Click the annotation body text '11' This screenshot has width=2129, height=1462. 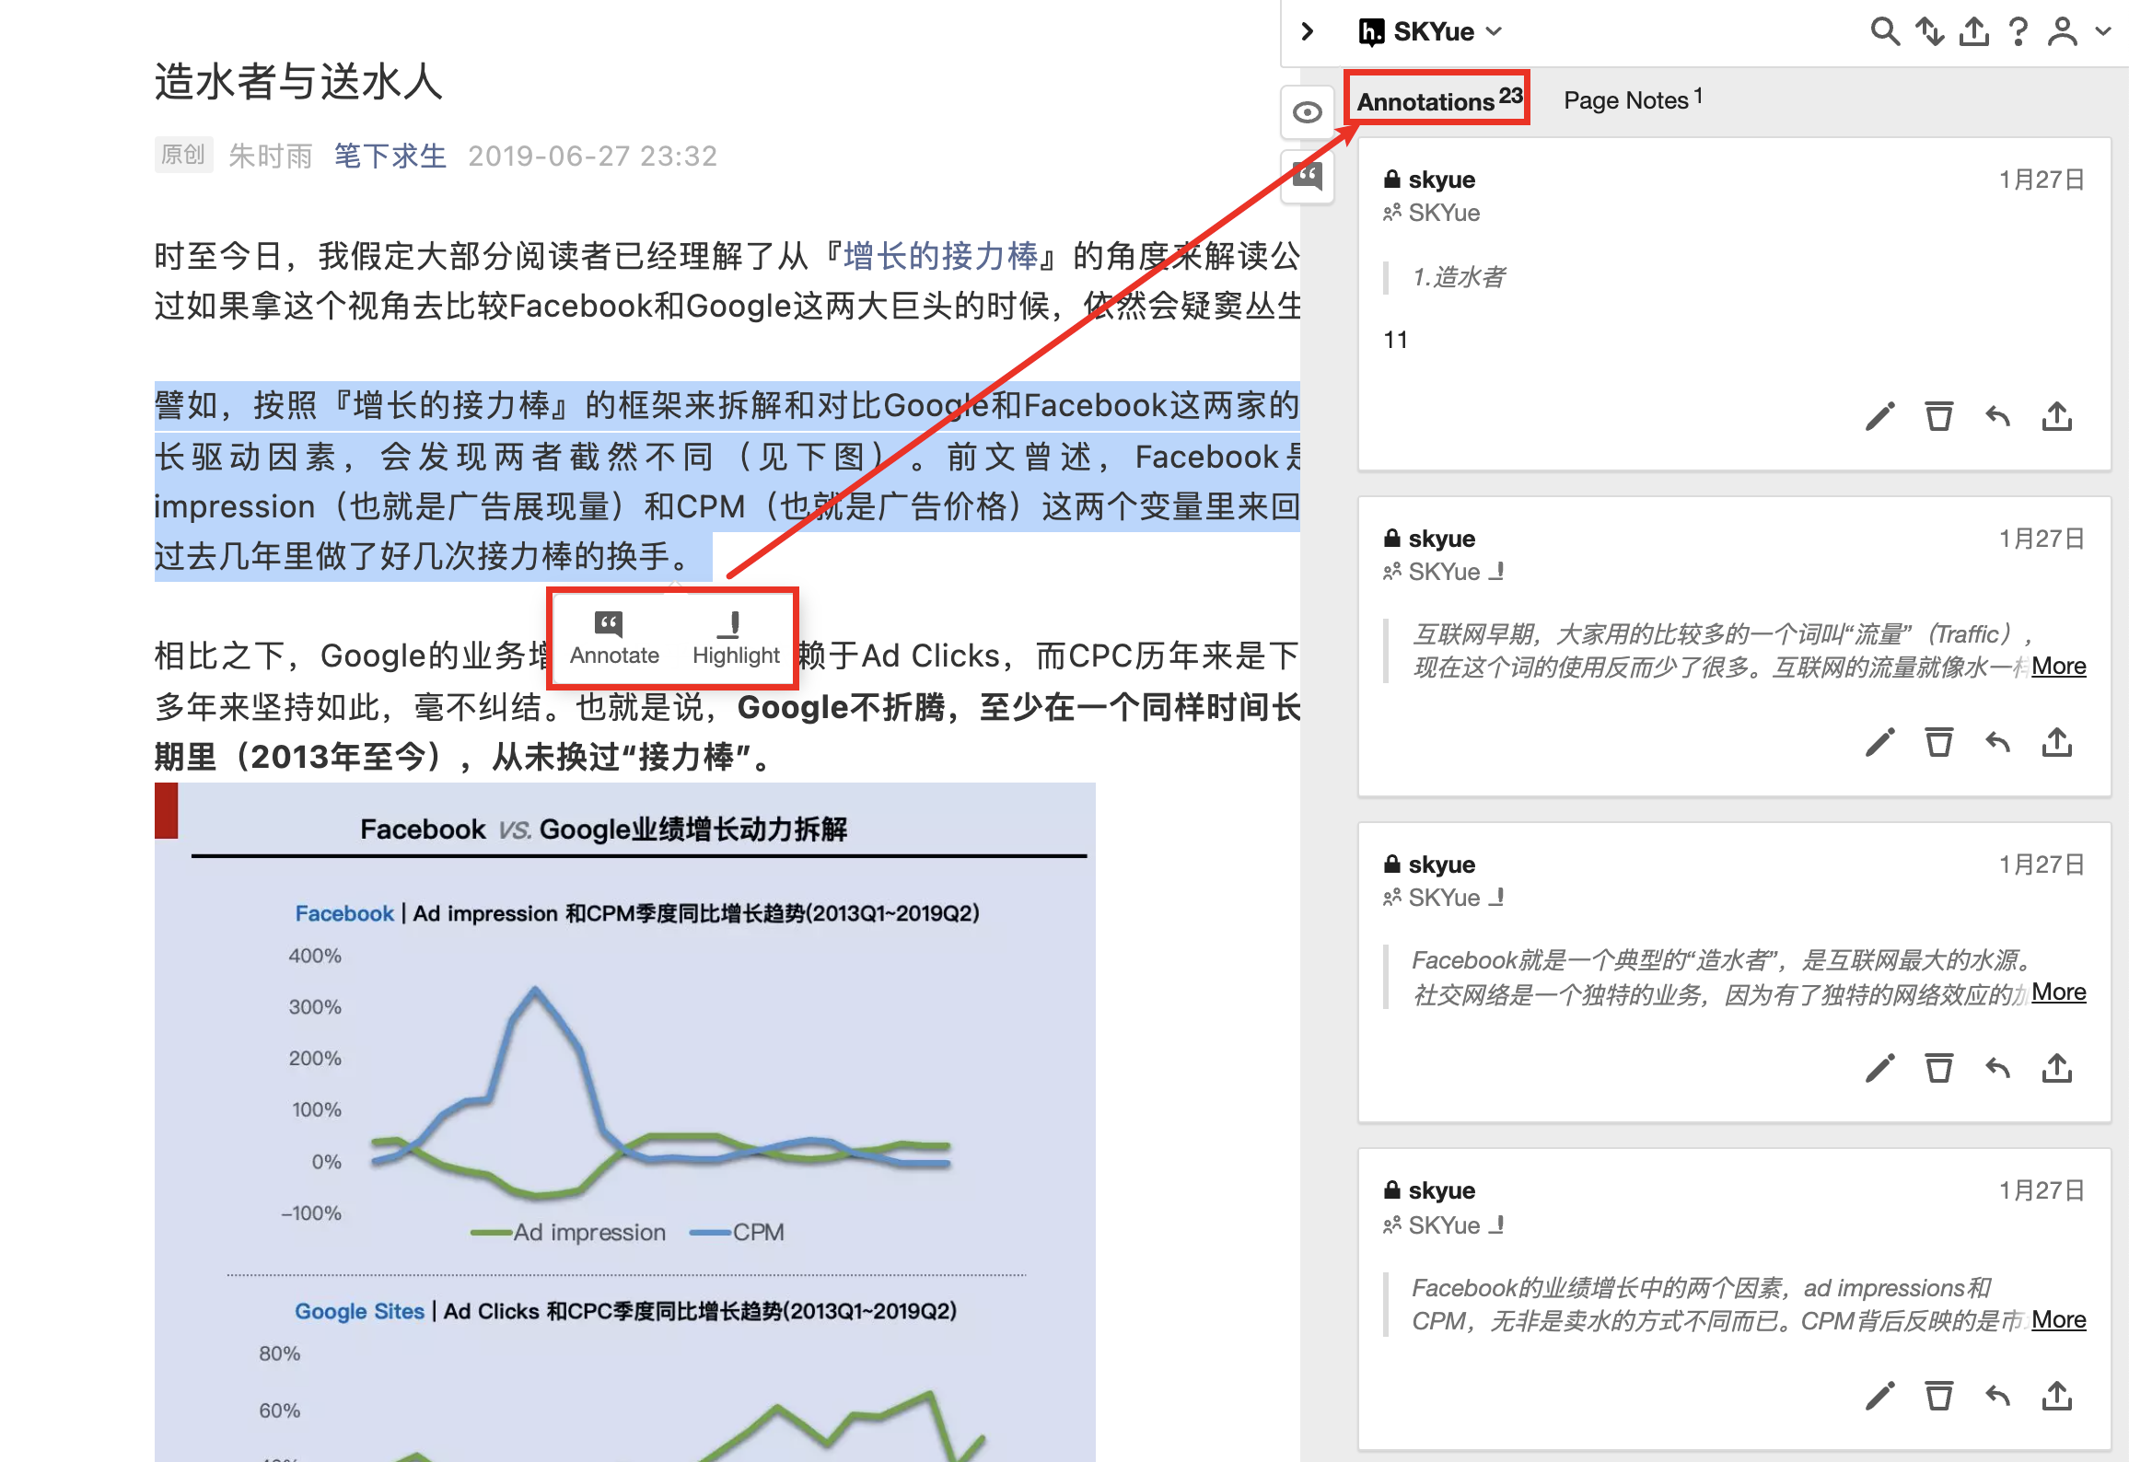pyautogui.click(x=1395, y=340)
